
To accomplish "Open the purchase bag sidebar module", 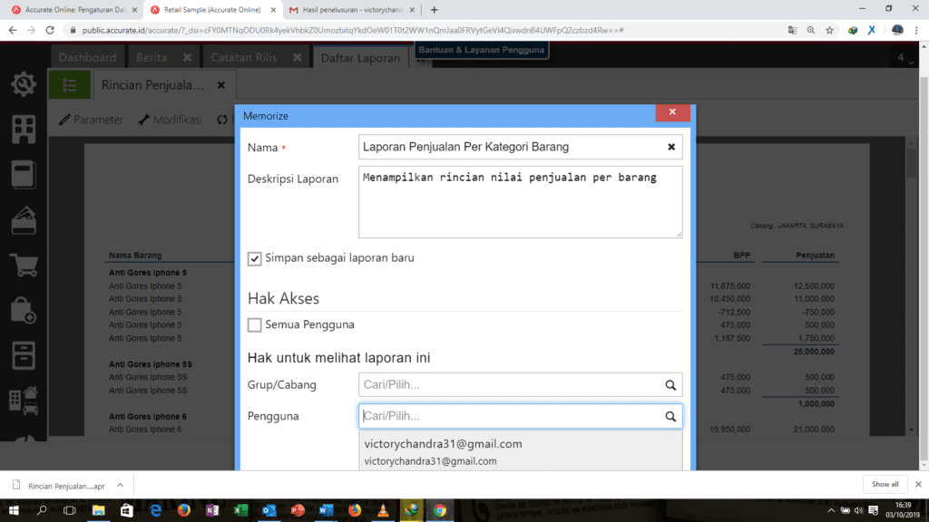I will coord(24,310).
